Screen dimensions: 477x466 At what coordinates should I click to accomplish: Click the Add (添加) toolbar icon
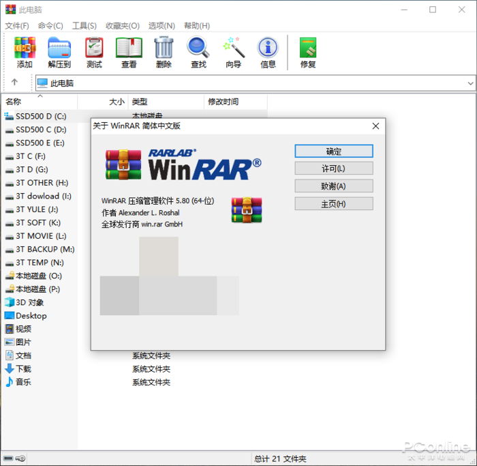point(25,48)
